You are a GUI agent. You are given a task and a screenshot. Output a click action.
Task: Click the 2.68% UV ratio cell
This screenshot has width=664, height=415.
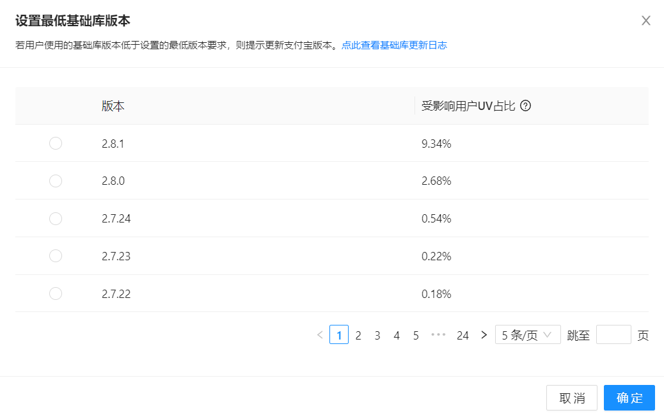coord(436,181)
